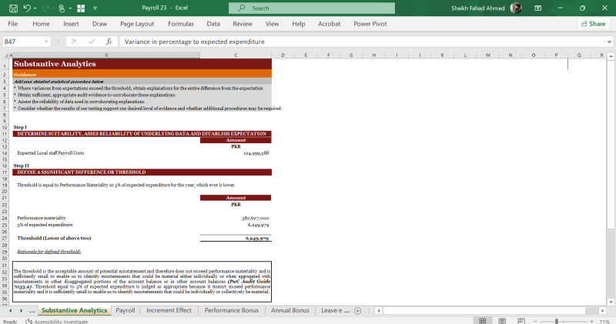The height and width of the screenshot is (324, 616).
Task: Click the Name Box showing B47
Action: (x=23, y=42)
